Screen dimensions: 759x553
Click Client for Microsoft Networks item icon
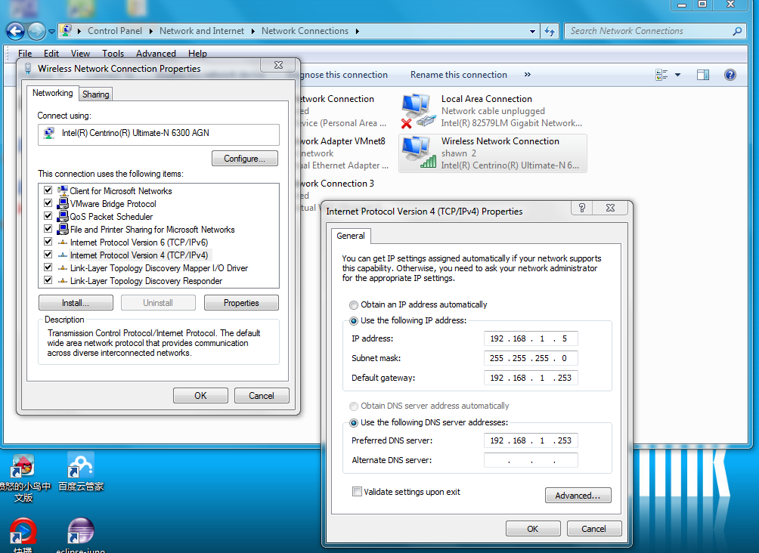(63, 190)
